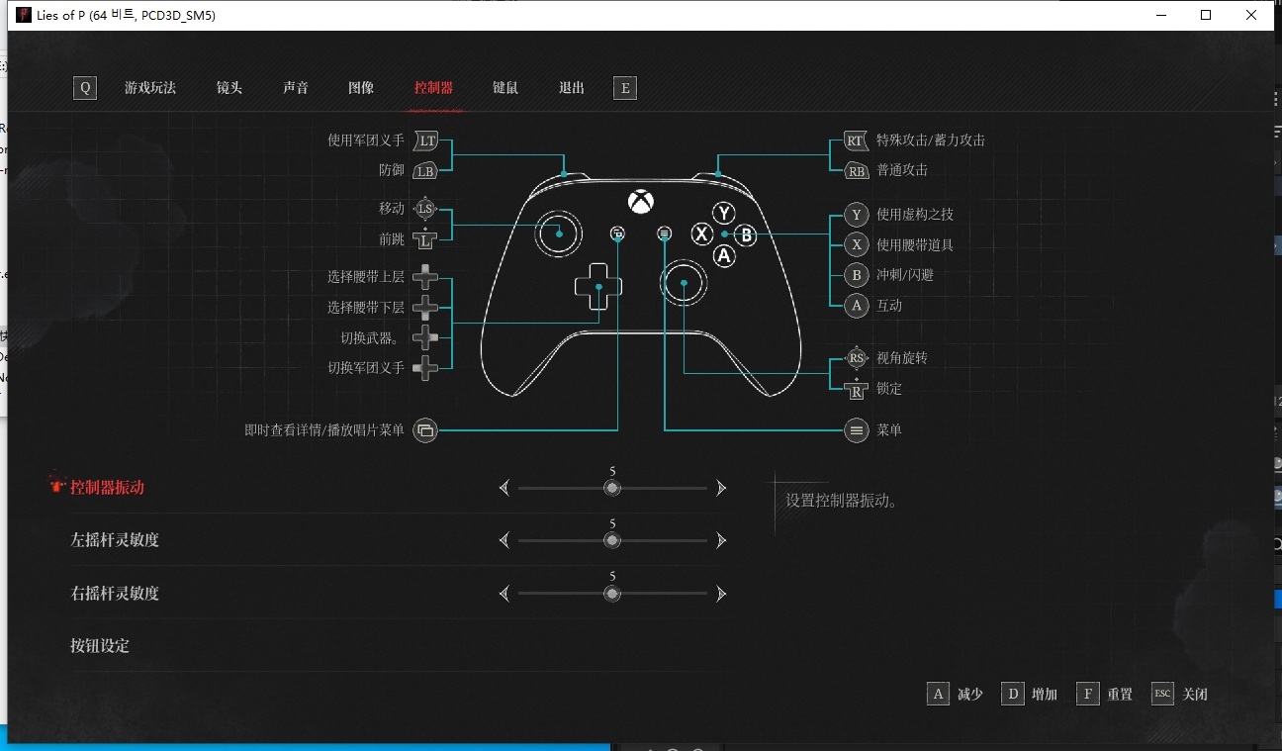Viewport: 1282px width, 751px height.
Task: Decrease 左摇杆灵敏度 with left arrow
Action: tap(504, 540)
